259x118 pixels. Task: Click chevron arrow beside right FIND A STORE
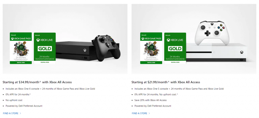(x=149, y=113)
